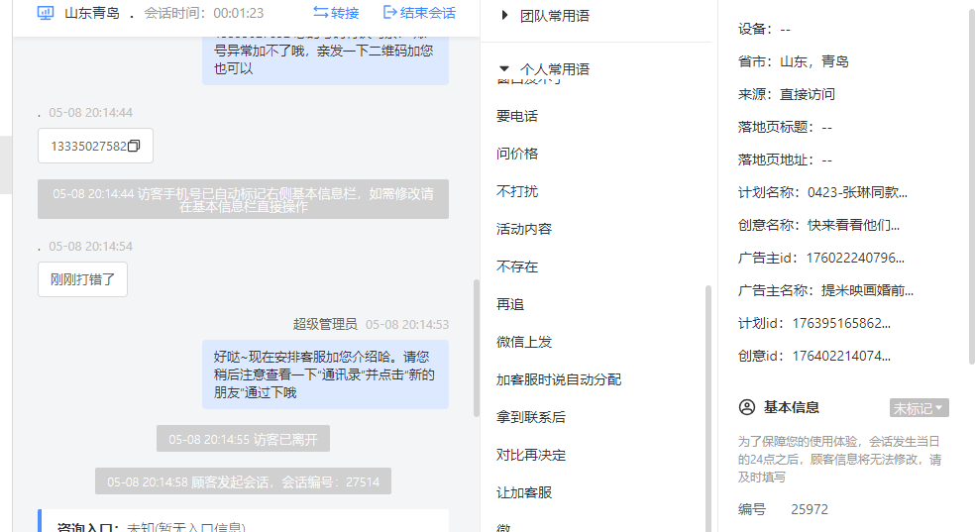Click the chat conversation vertical scrollbar

[477, 348]
